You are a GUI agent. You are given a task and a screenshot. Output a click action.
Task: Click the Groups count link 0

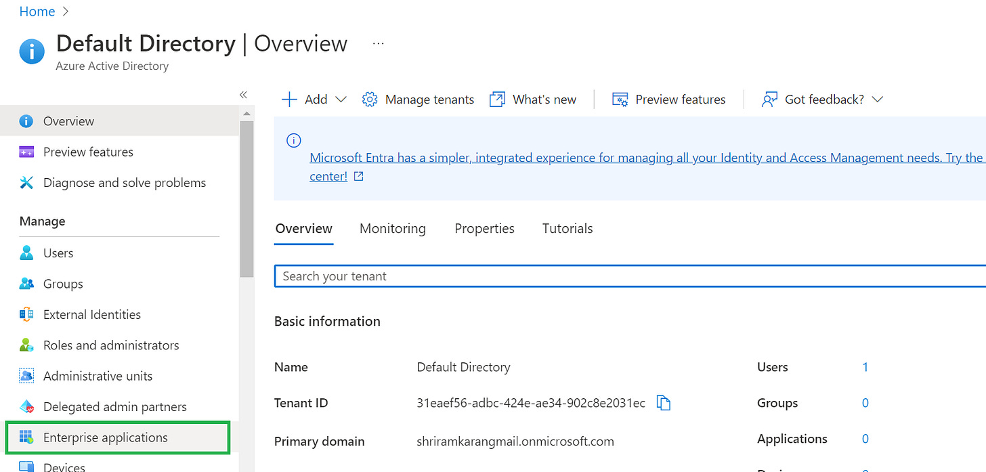[x=865, y=403]
